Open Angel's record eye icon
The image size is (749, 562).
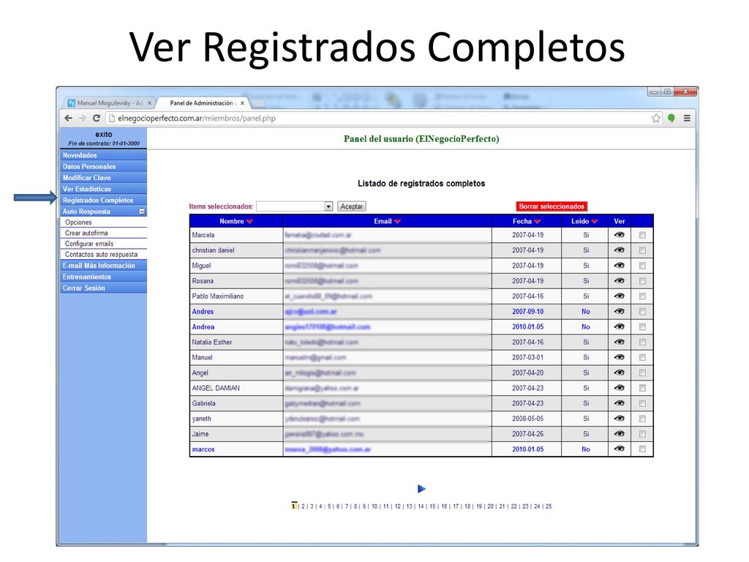620,372
